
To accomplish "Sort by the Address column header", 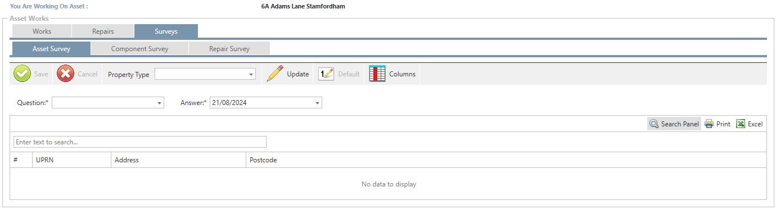I will [x=178, y=160].
